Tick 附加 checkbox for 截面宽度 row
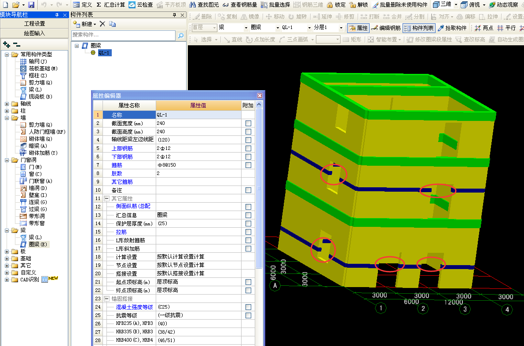Image resolution: width=524 pixels, height=346 pixels. tap(248, 123)
